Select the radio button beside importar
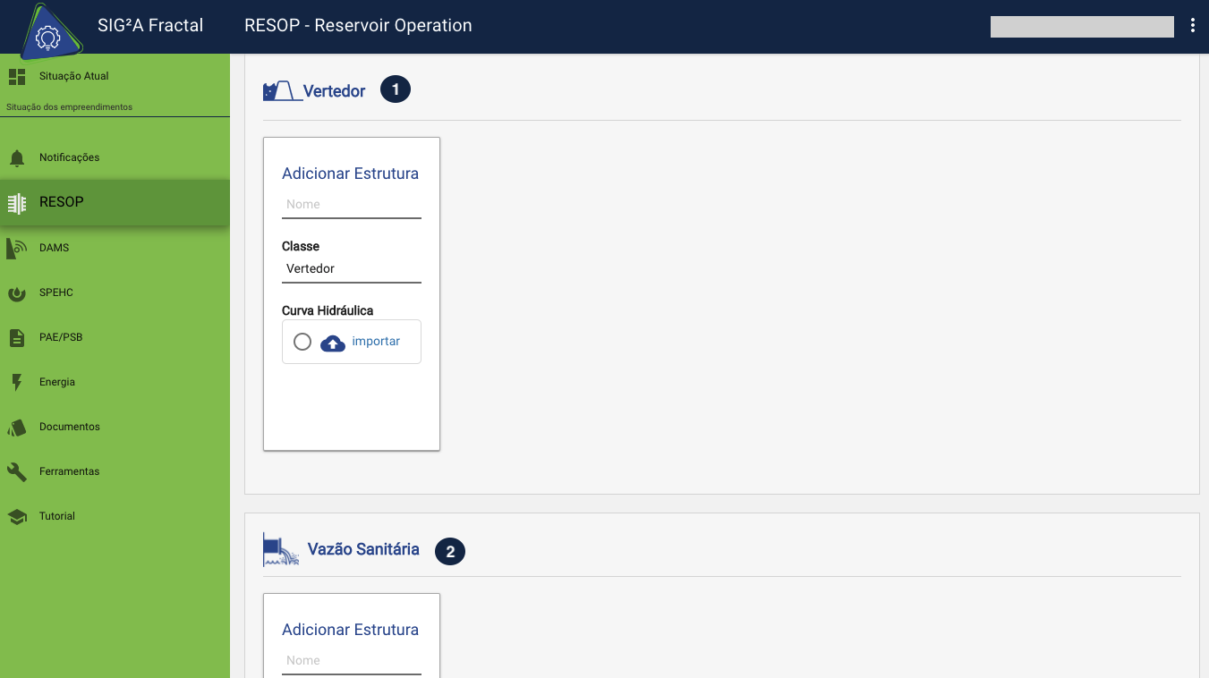 pyautogui.click(x=302, y=343)
